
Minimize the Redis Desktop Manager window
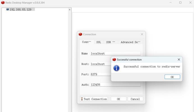[x=170, y=3]
